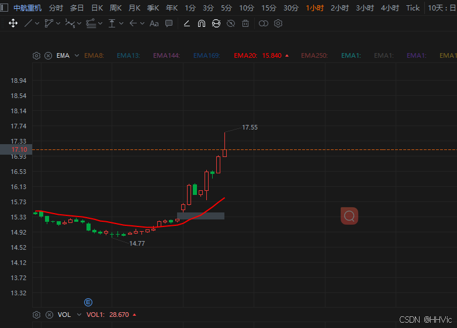Expand arrow tool options dropdown
The height and width of the screenshot is (328, 457).
pyautogui.click(x=142, y=23)
